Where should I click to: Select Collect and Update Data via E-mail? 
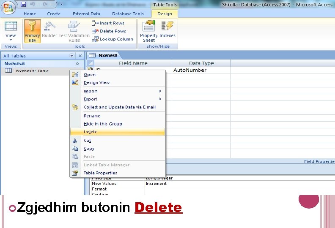[118, 107]
